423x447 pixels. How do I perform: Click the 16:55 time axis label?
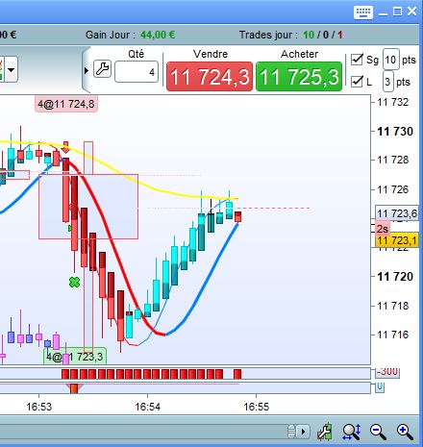(x=257, y=407)
